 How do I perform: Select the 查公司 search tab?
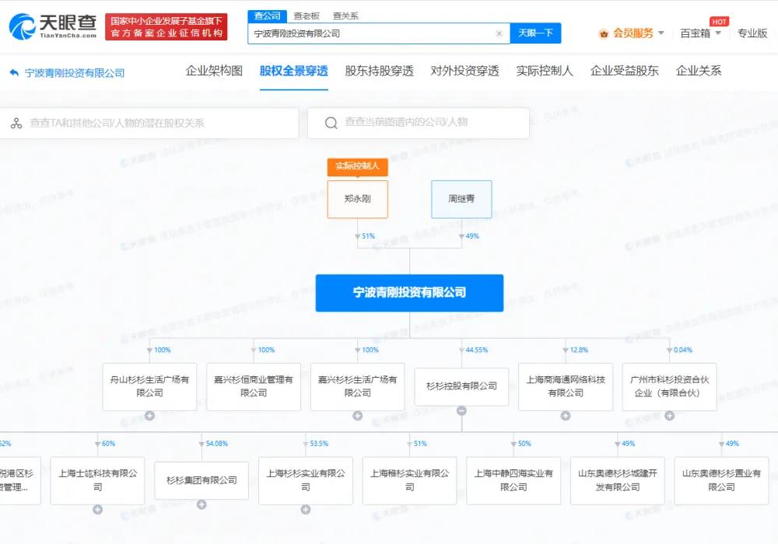[x=268, y=16]
